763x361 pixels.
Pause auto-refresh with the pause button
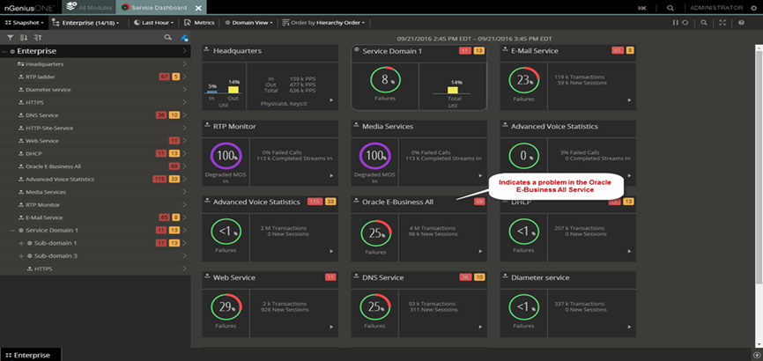[675, 22]
